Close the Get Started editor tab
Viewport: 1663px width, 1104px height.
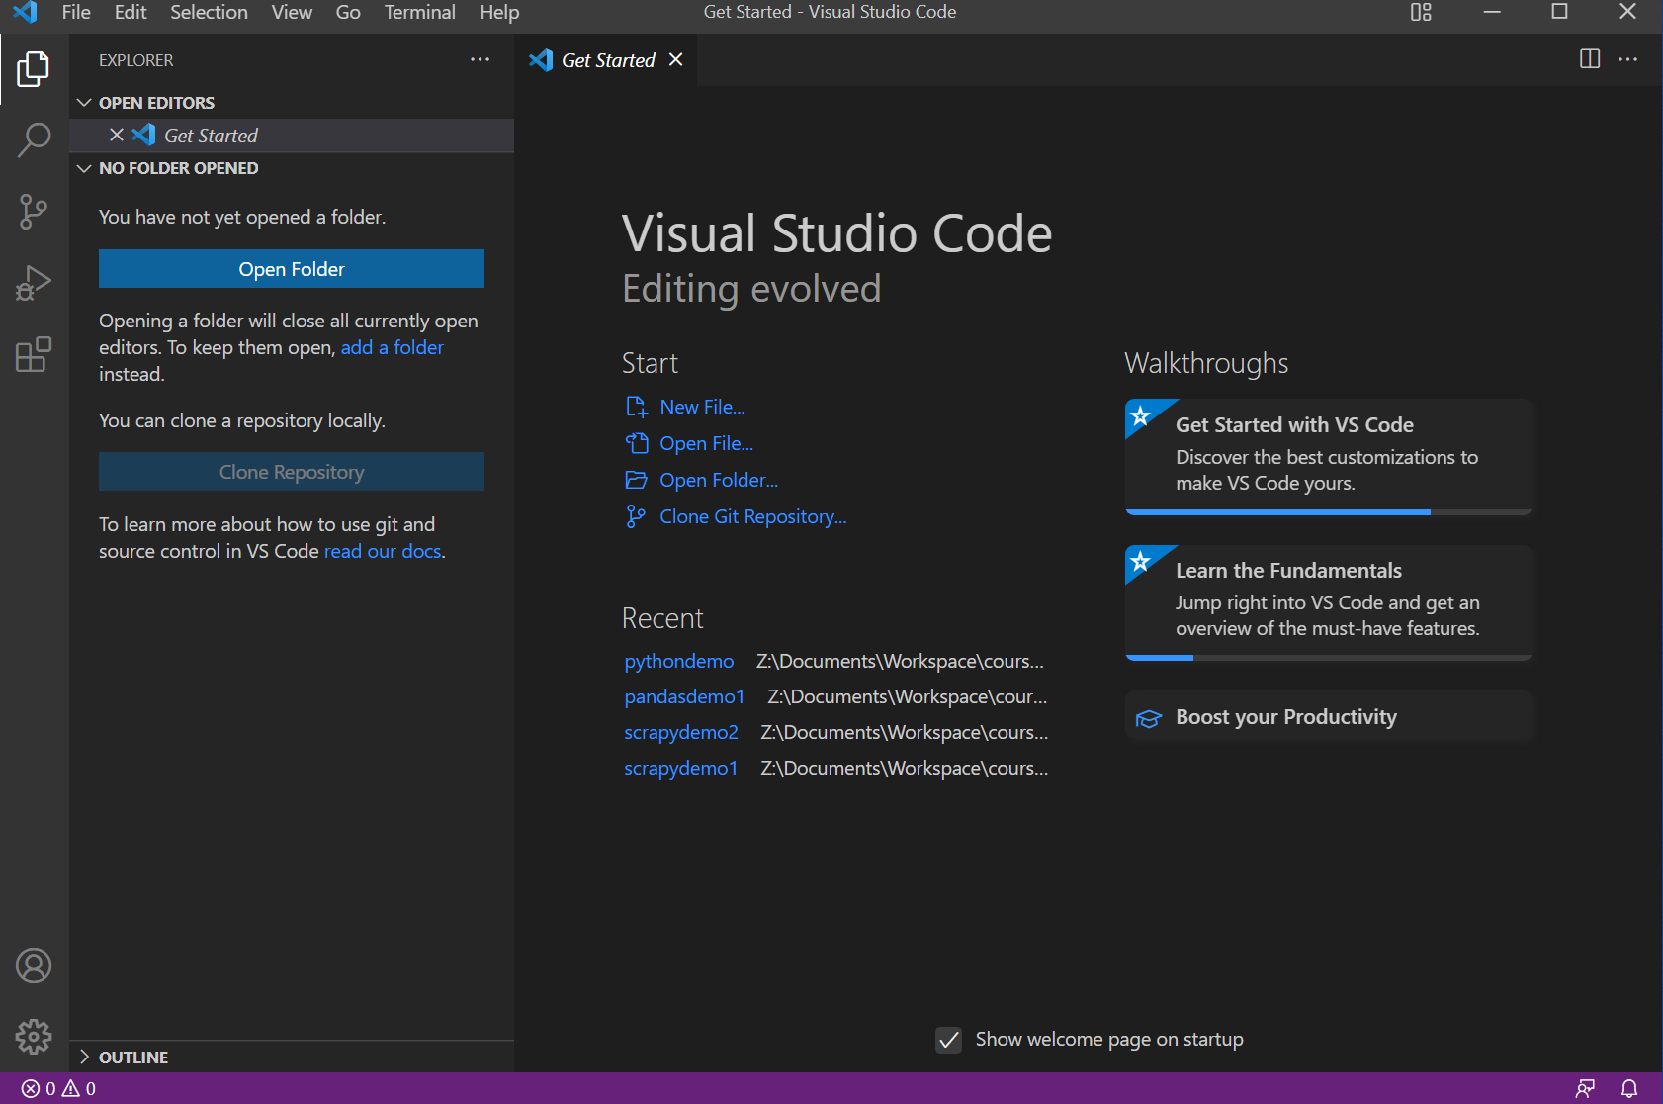[x=676, y=60]
